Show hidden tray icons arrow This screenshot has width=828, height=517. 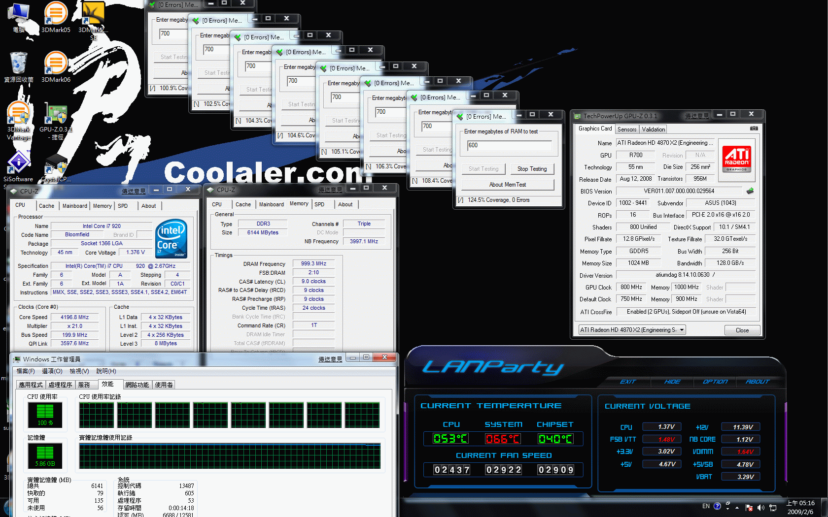[737, 507]
